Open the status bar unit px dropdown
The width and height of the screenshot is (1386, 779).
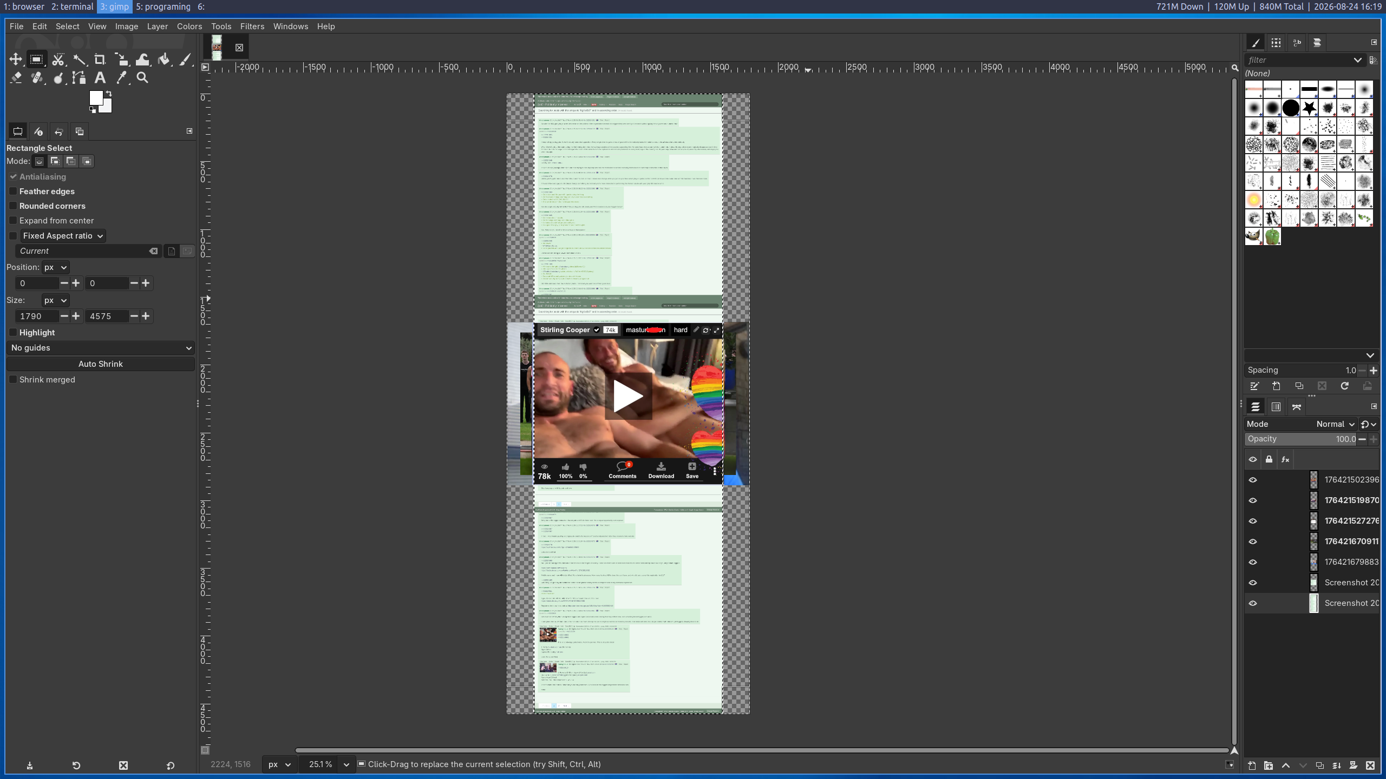pyautogui.click(x=279, y=764)
